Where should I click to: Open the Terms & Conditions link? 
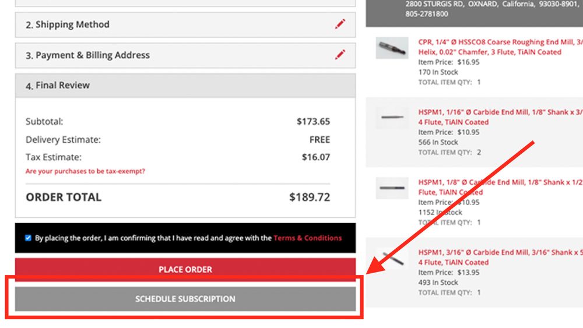307,238
